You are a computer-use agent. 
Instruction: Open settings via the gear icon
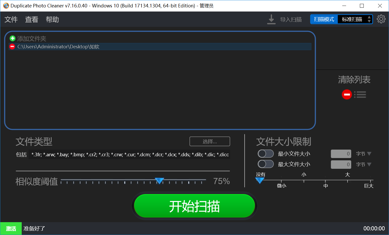[x=381, y=19]
